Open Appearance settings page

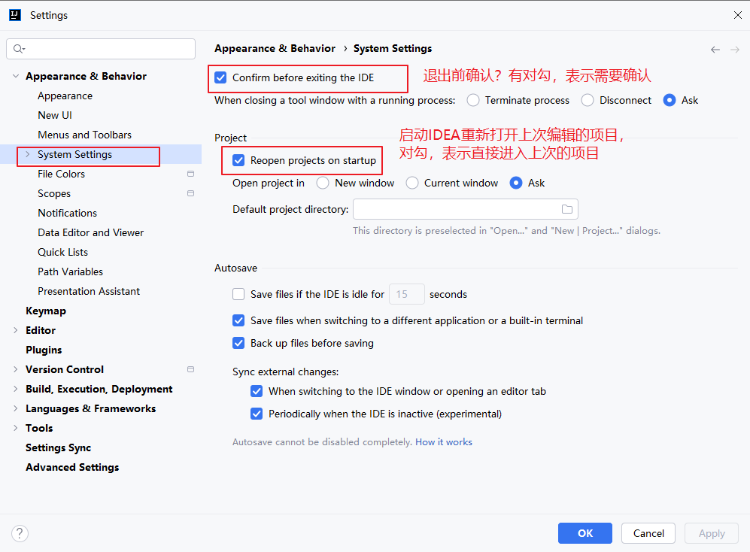65,96
